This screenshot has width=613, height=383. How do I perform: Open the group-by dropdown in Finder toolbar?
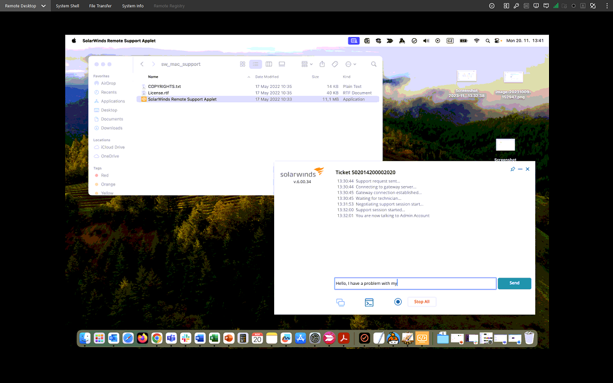306,64
